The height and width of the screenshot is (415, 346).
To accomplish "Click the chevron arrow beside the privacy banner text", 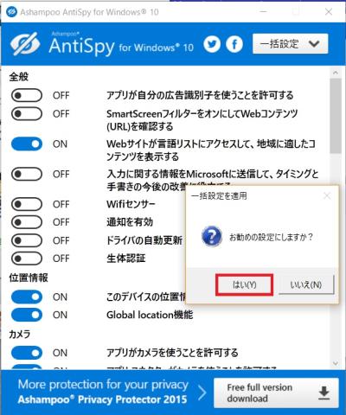I will coord(202,393).
